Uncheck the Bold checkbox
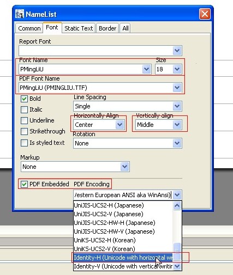The width and height of the screenshot is (233, 275). pyautogui.click(x=24, y=99)
